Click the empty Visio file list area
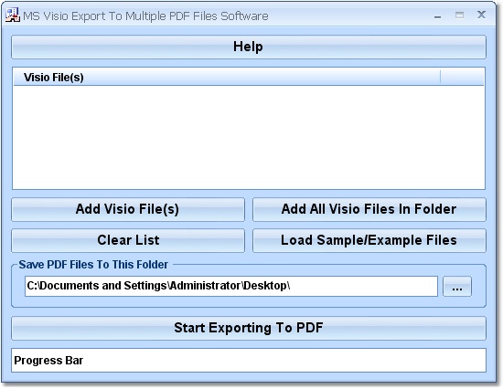This screenshot has height=389, width=503. (x=249, y=137)
